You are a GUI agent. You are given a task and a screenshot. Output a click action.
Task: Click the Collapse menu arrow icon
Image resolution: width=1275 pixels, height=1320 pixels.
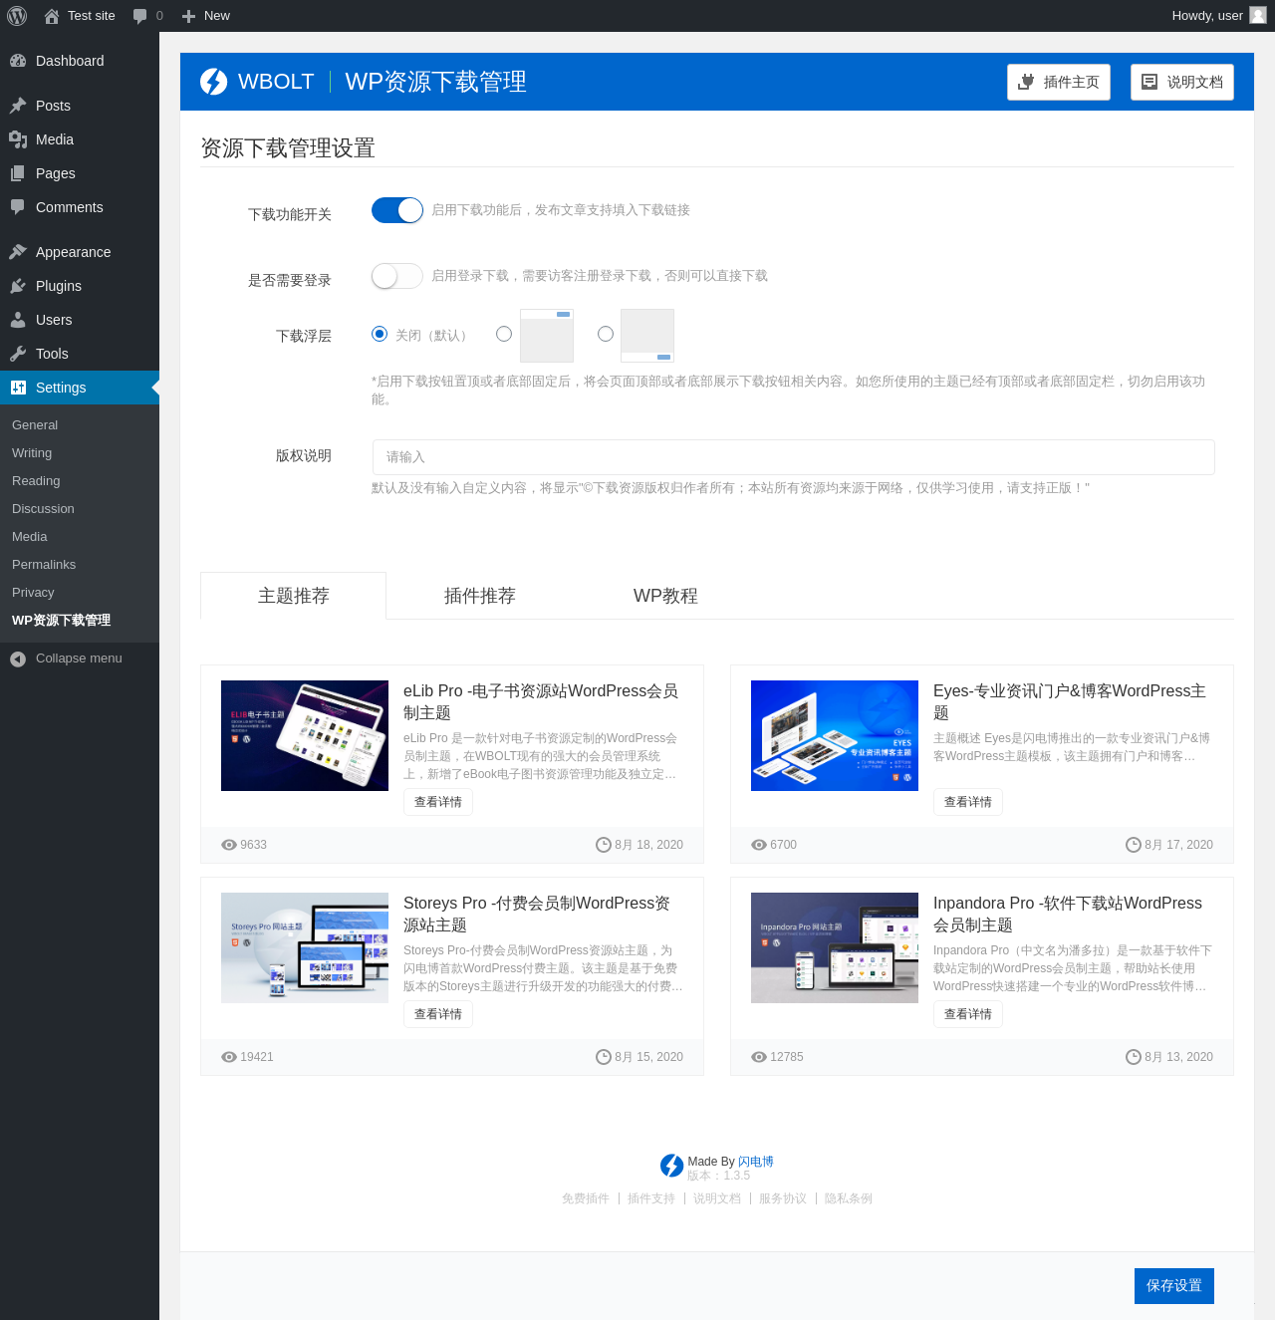click(18, 659)
